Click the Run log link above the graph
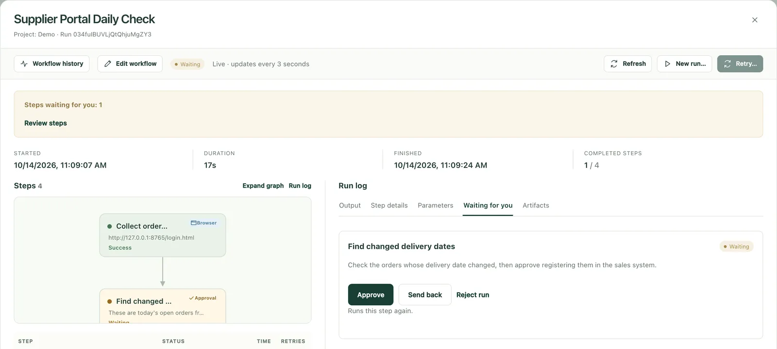Viewport: 777px width, 349px height. tap(300, 186)
